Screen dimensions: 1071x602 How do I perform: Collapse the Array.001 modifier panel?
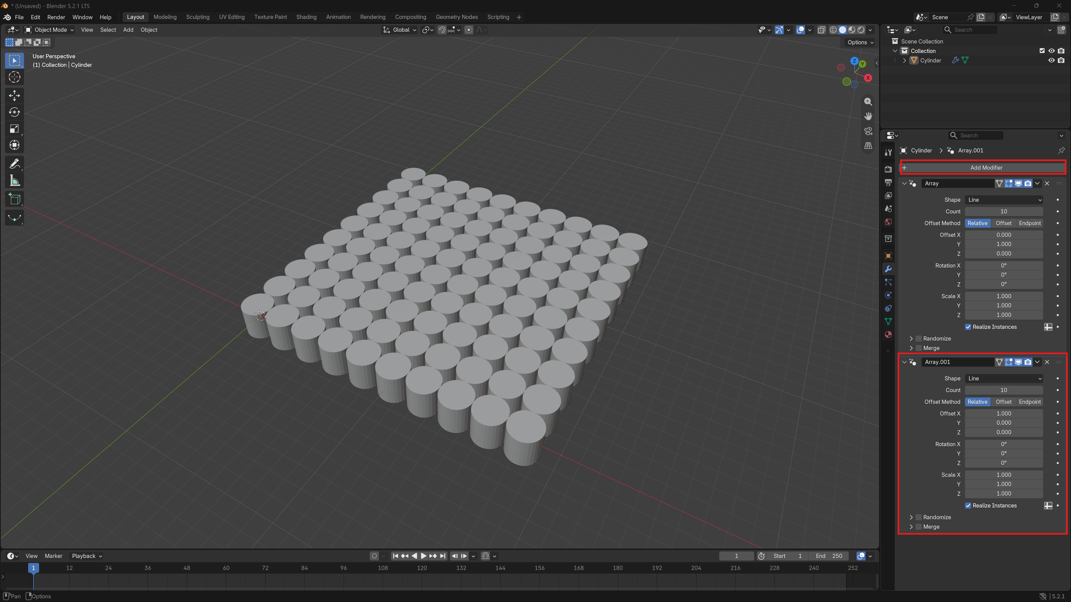[x=904, y=362]
